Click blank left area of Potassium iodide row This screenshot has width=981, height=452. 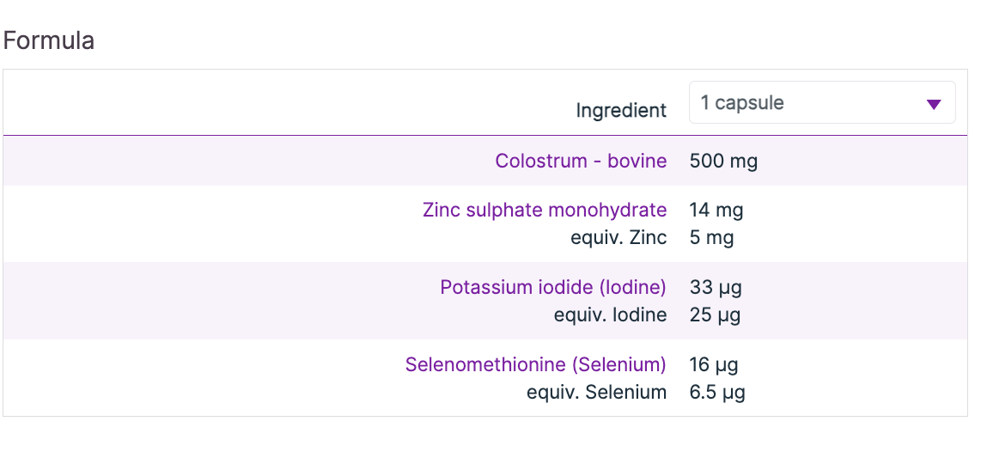[215, 301]
